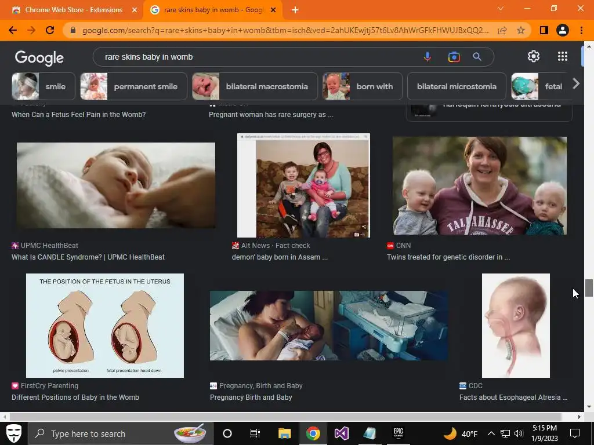Open Pregnancy Birth and Baby link
594x445 pixels.
(x=251, y=397)
